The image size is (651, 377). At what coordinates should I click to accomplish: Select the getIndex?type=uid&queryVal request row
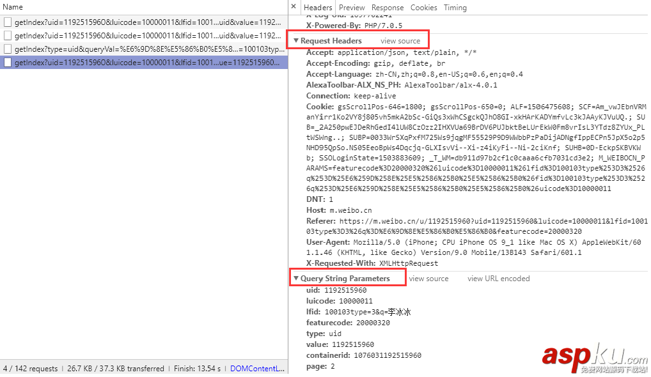pos(144,49)
